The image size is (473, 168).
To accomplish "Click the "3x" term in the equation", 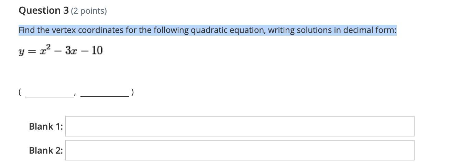I will point(71,51).
